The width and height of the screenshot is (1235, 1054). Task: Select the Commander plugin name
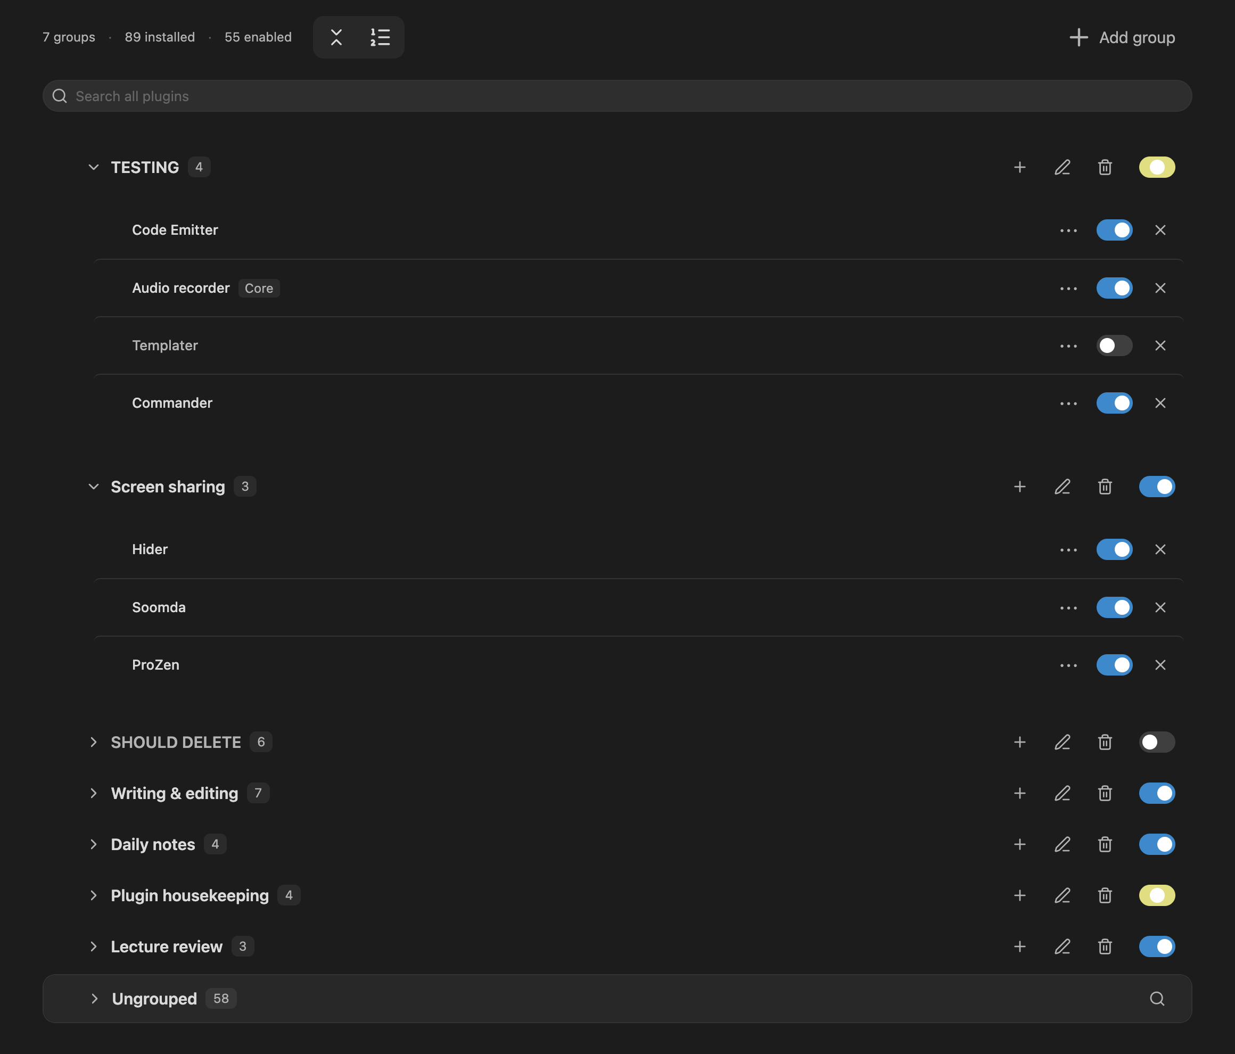pyautogui.click(x=172, y=403)
